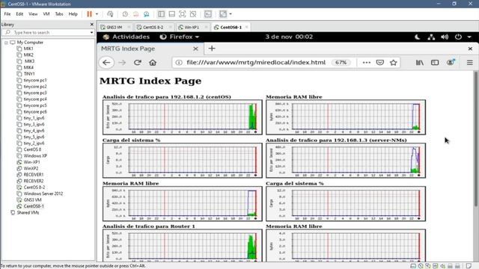Pause the virtual machine
The width and height of the screenshot is (479, 269).
tap(89, 14)
